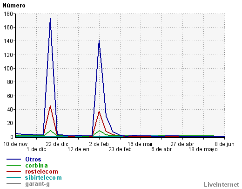Image resolution: width=242 pixels, height=189 pixels.
Task: Click the '22 de dic' axis date label
Action: point(57,144)
